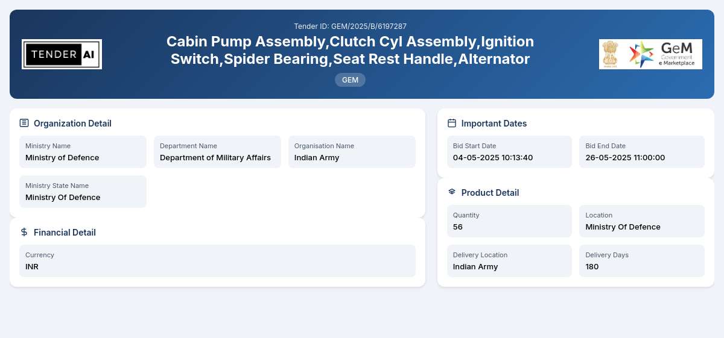Click the Indian national emblem icon

[x=611, y=54]
